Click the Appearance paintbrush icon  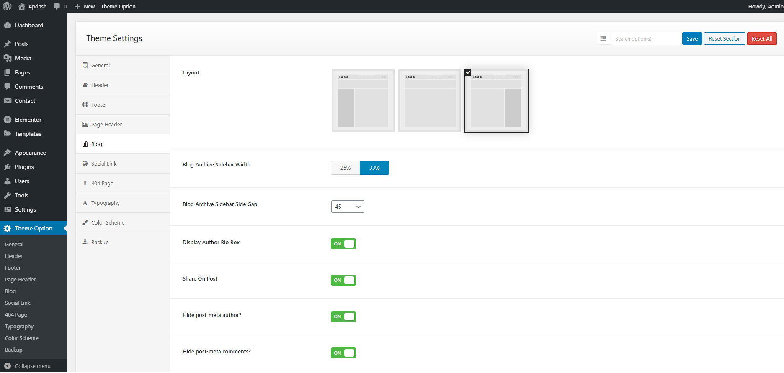[x=7, y=153]
